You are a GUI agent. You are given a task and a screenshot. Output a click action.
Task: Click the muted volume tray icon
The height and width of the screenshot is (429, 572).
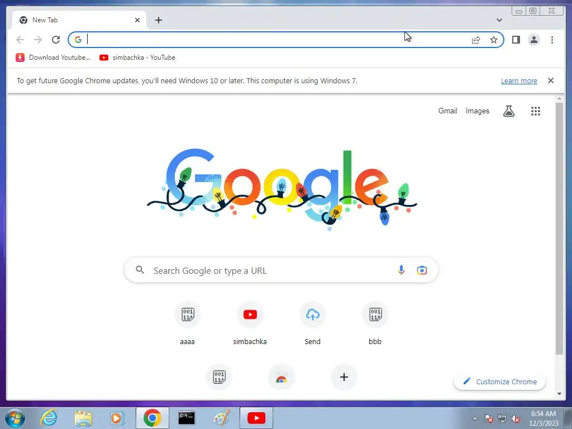pyautogui.click(x=516, y=418)
